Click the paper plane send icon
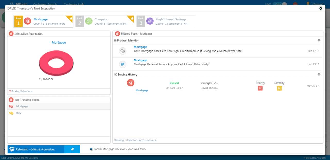330x160 pixels. (72, 149)
